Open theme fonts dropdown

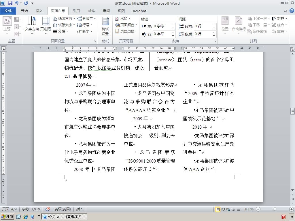click(17, 27)
